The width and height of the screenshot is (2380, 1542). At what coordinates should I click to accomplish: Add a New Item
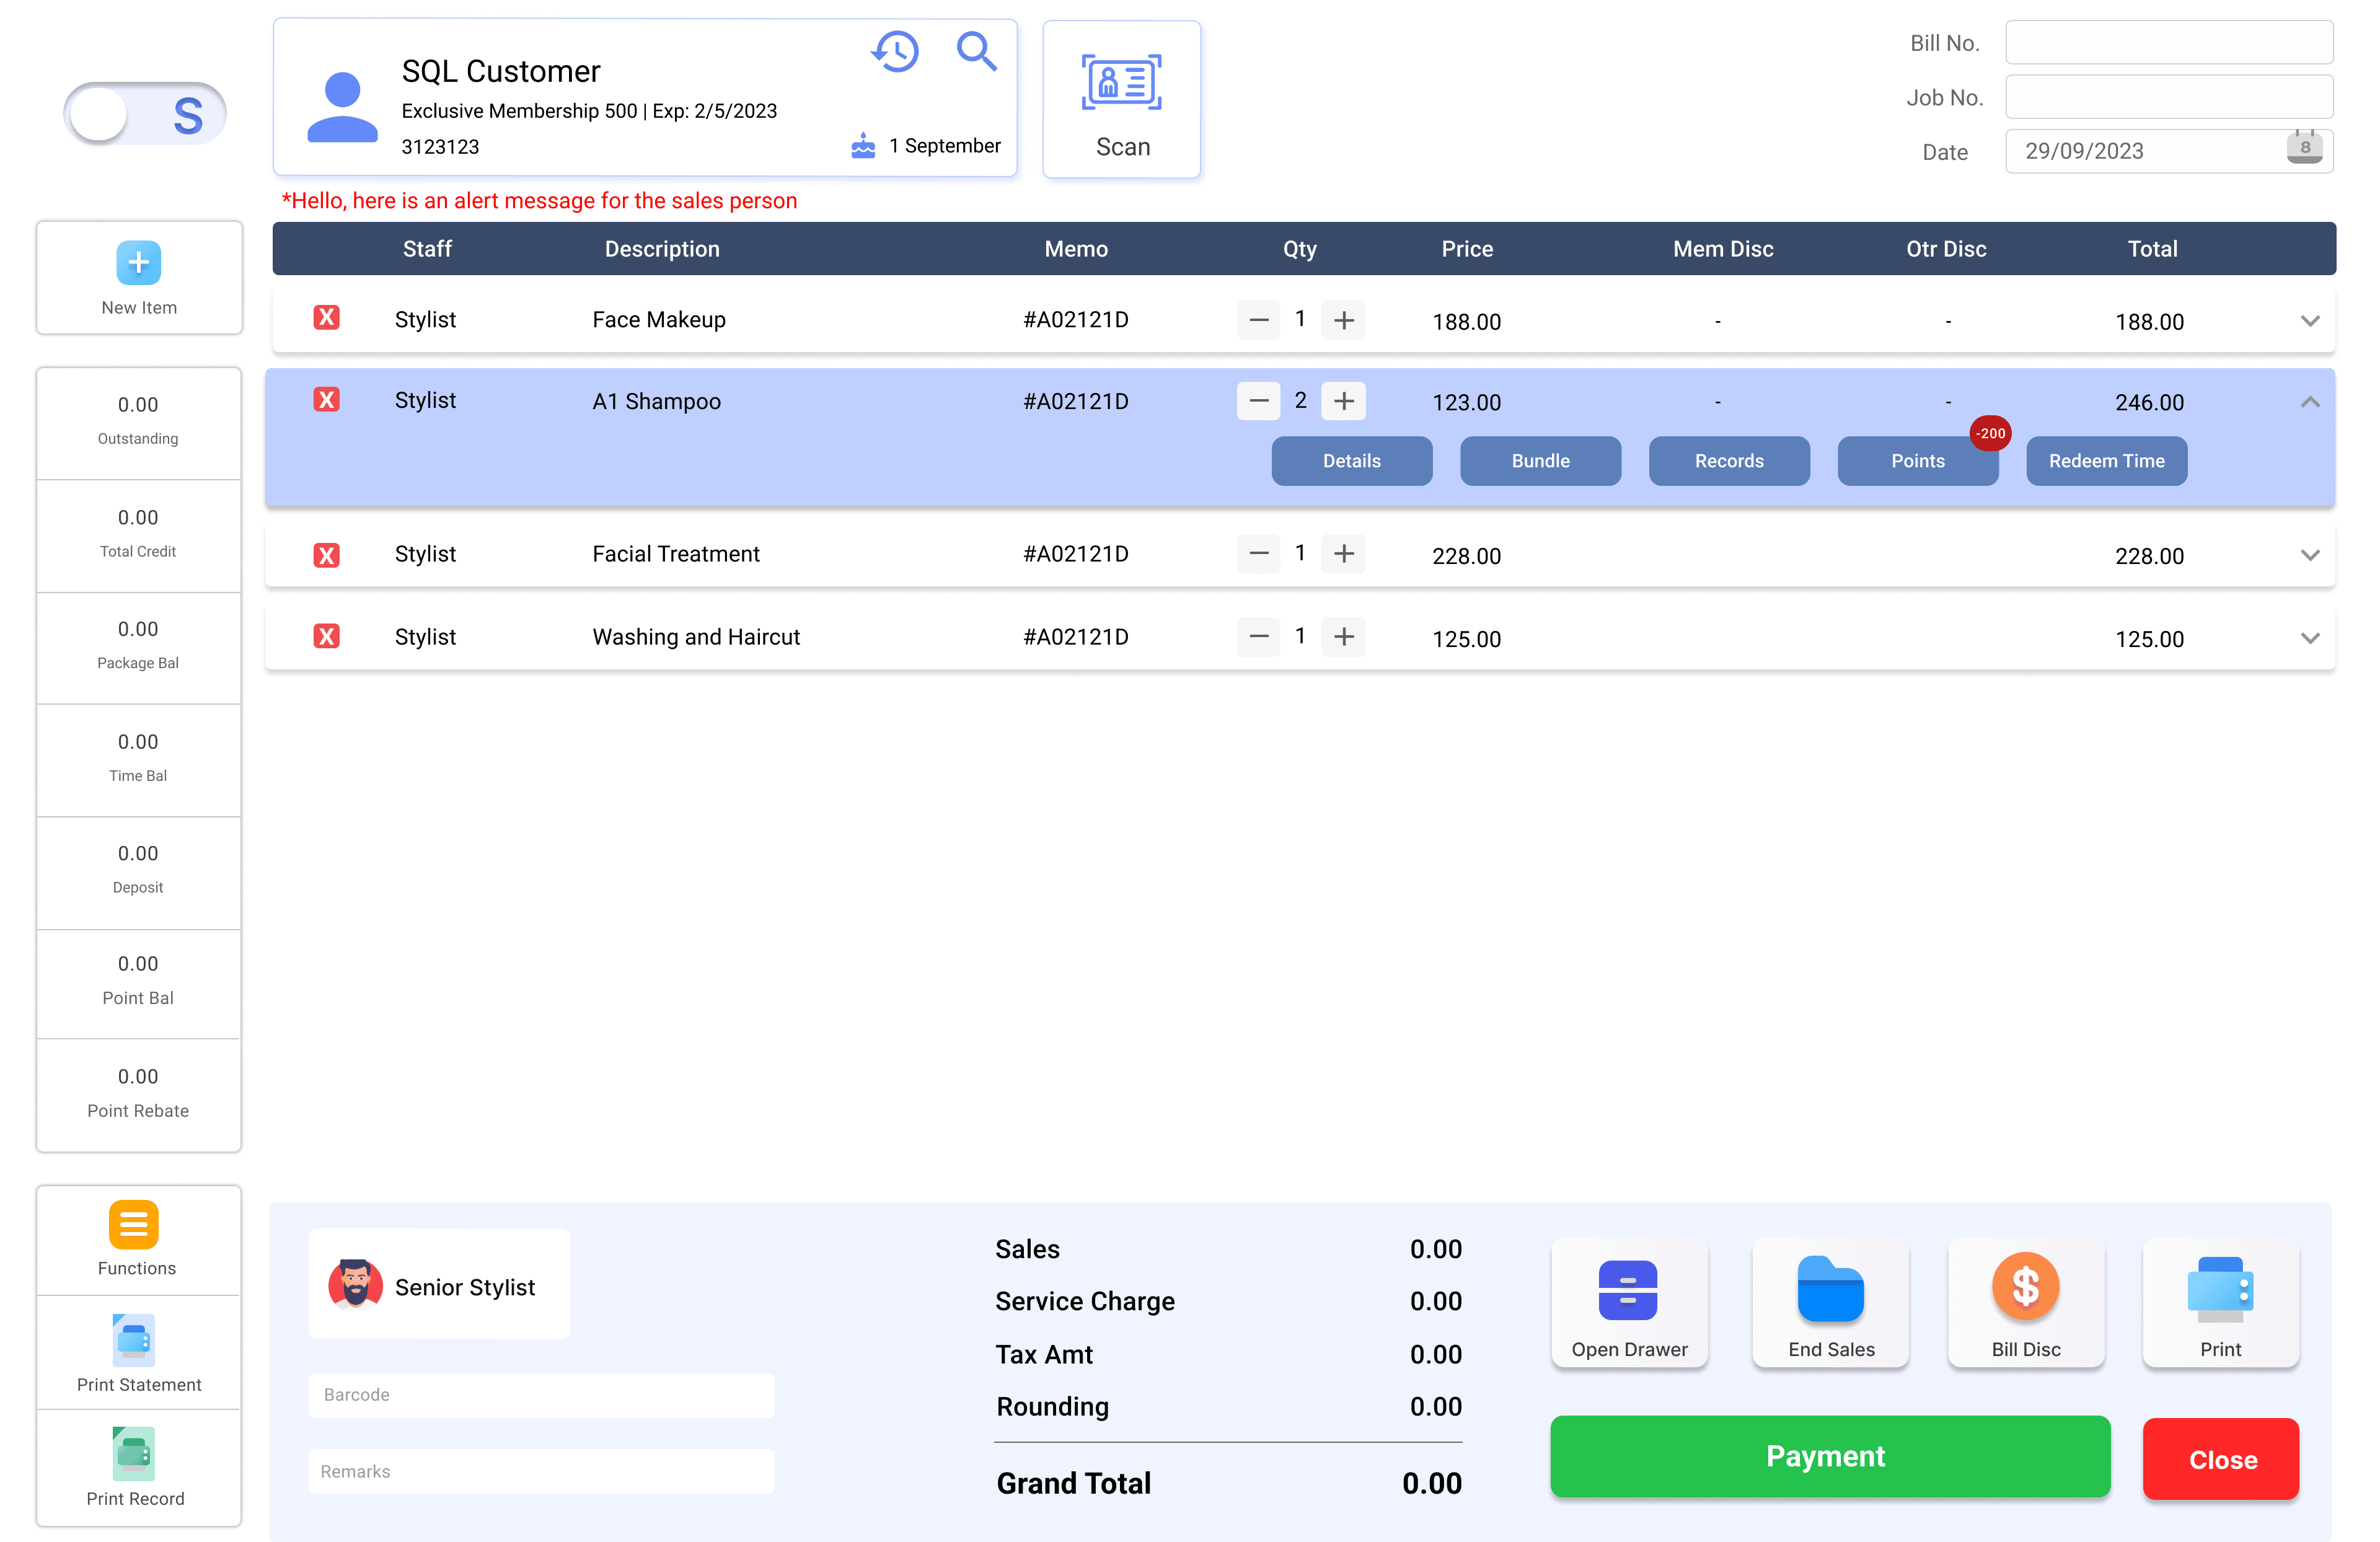(139, 264)
